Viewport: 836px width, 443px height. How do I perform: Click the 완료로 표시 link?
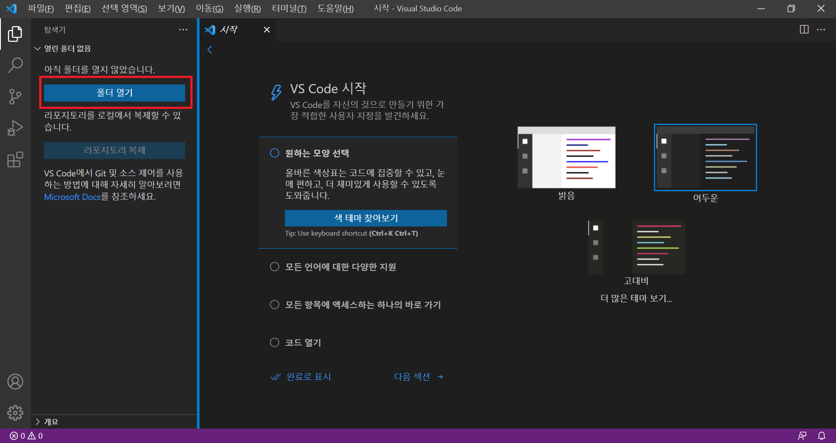tap(301, 377)
